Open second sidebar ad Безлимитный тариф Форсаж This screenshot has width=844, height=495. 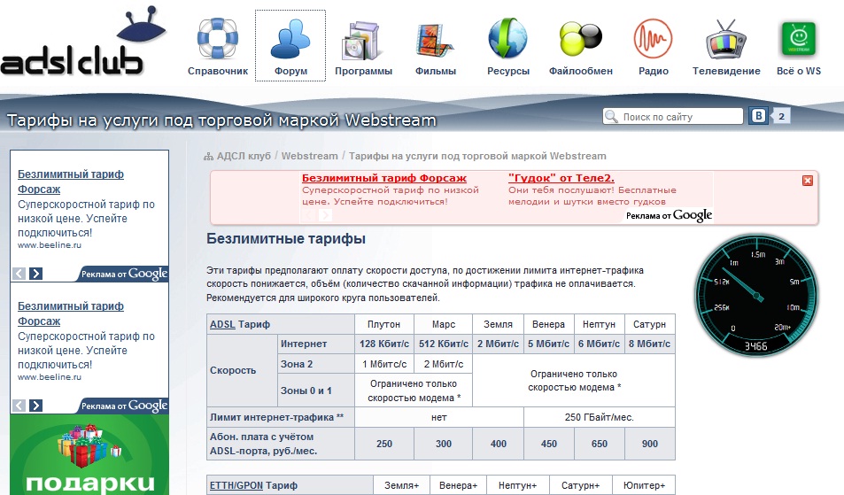click(71, 313)
